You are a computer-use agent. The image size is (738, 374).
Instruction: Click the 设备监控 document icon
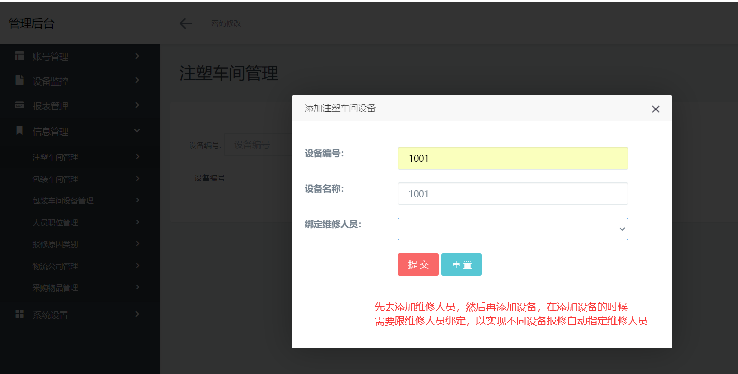tap(19, 80)
